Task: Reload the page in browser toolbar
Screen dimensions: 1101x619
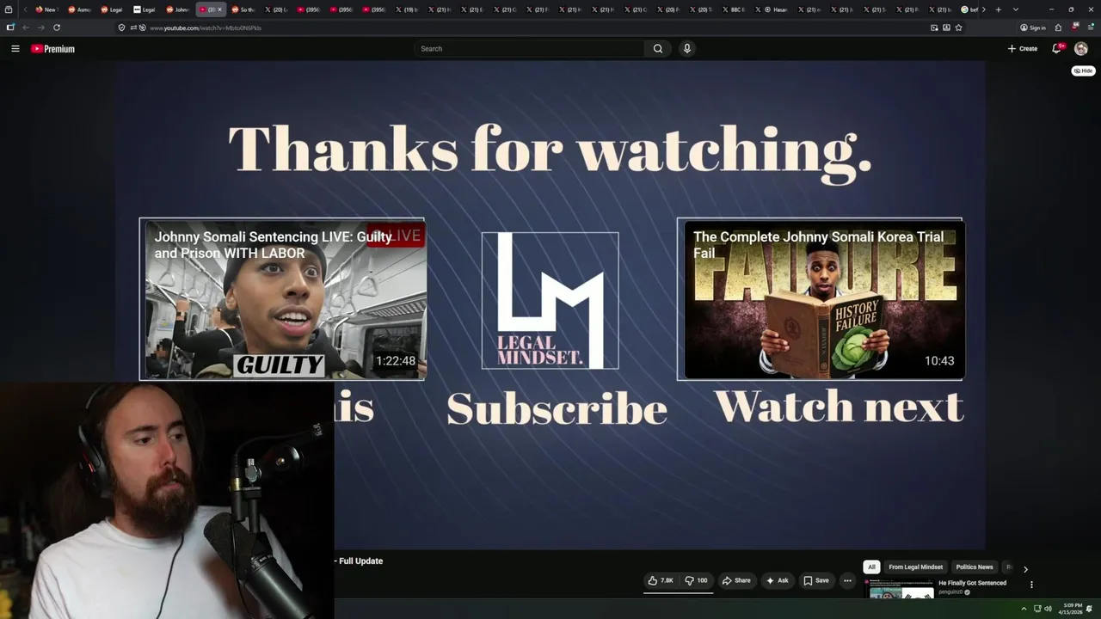Action: pos(57,28)
